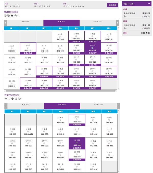Switch outbound calendar to 十一月 2015 tab
153x173 pixels.
(98, 22)
